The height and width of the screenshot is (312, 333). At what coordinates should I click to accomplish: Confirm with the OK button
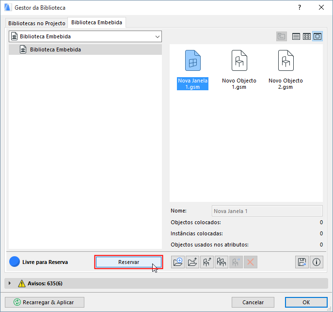(306, 302)
